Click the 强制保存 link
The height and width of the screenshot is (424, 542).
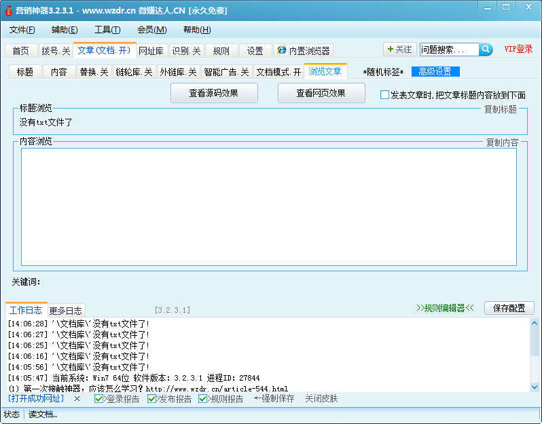pyautogui.click(x=274, y=399)
